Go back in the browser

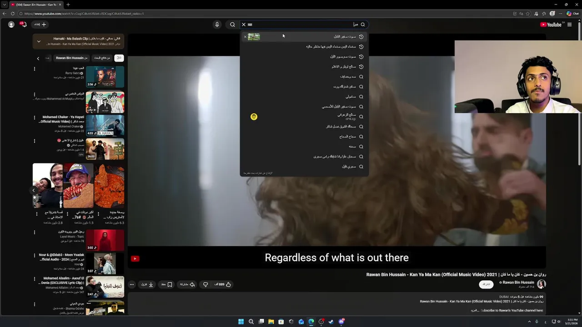tap(5, 14)
